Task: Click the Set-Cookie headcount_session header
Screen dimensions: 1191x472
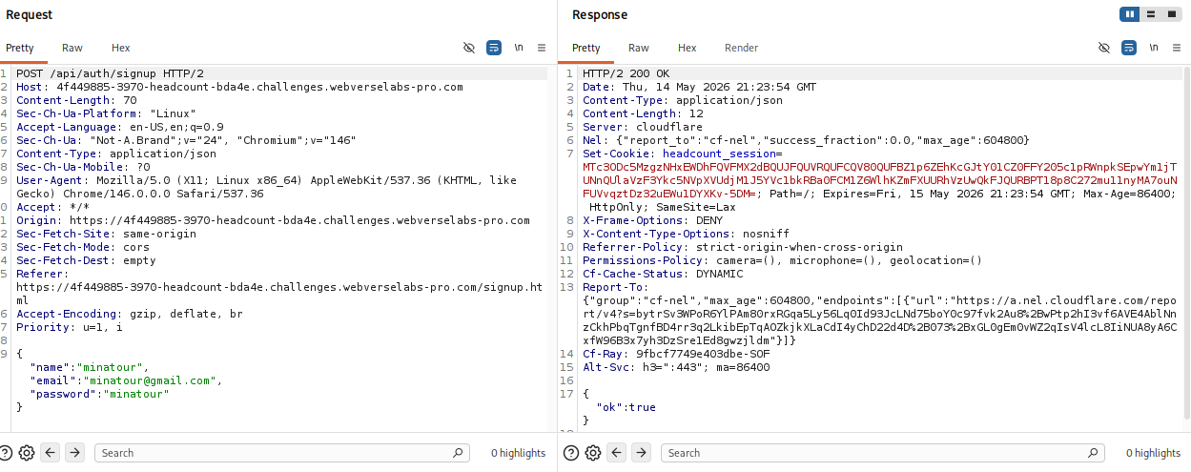Action: (879, 180)
